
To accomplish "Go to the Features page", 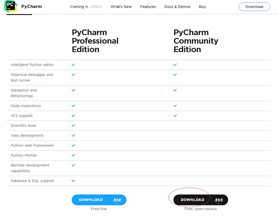I will pyautogui.click(x=148, y=7).
